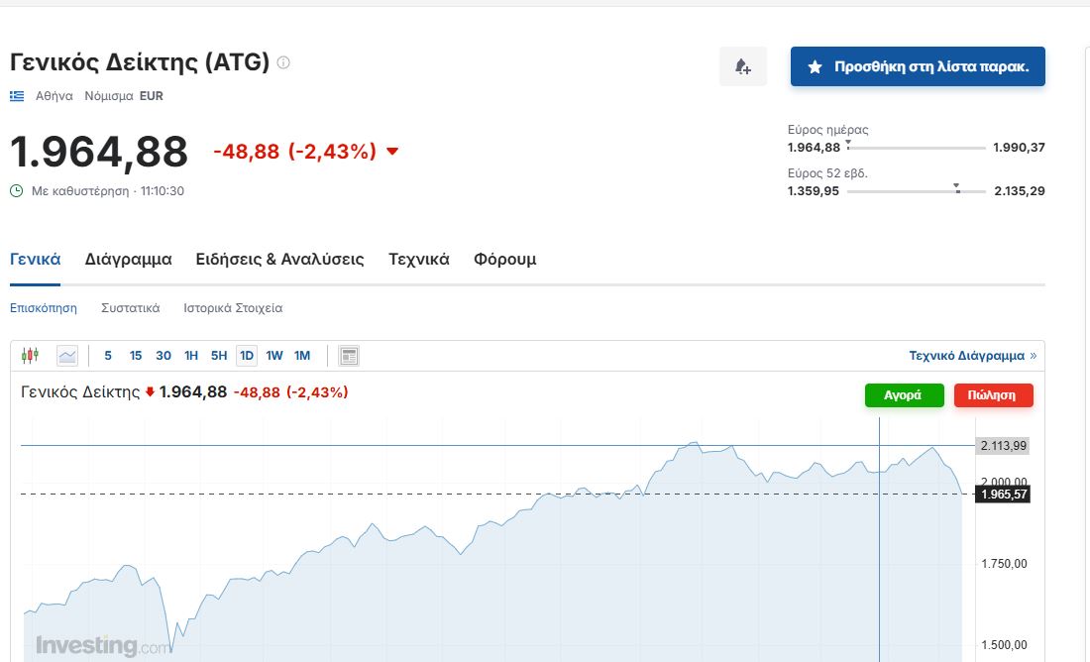
Task: Select the 1M chart interval
Action: point(302,355)
